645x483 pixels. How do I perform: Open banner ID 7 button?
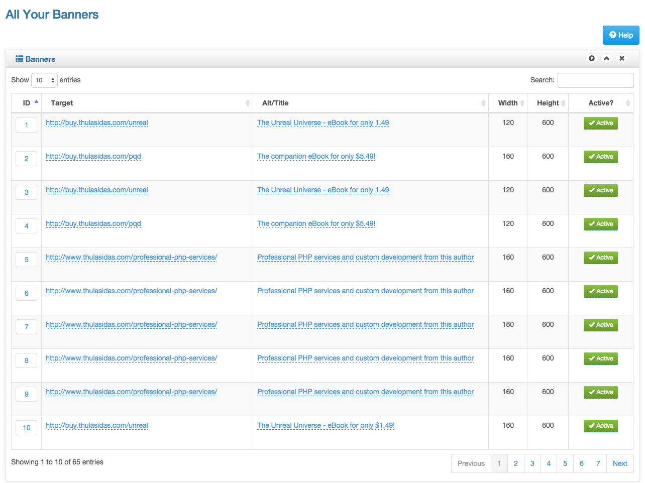(27, 327)
